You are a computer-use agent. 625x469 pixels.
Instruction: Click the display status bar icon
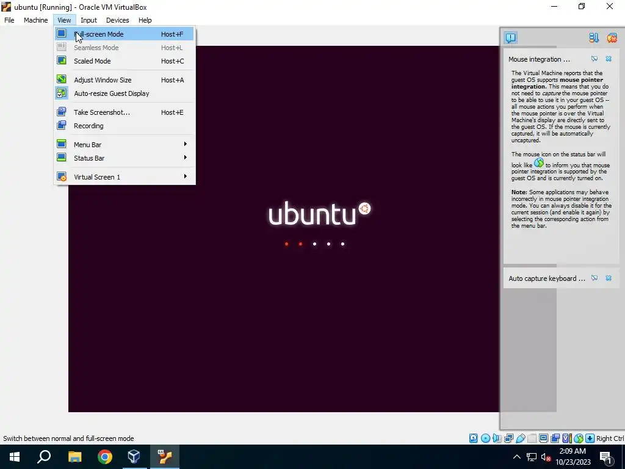[543, 438]
